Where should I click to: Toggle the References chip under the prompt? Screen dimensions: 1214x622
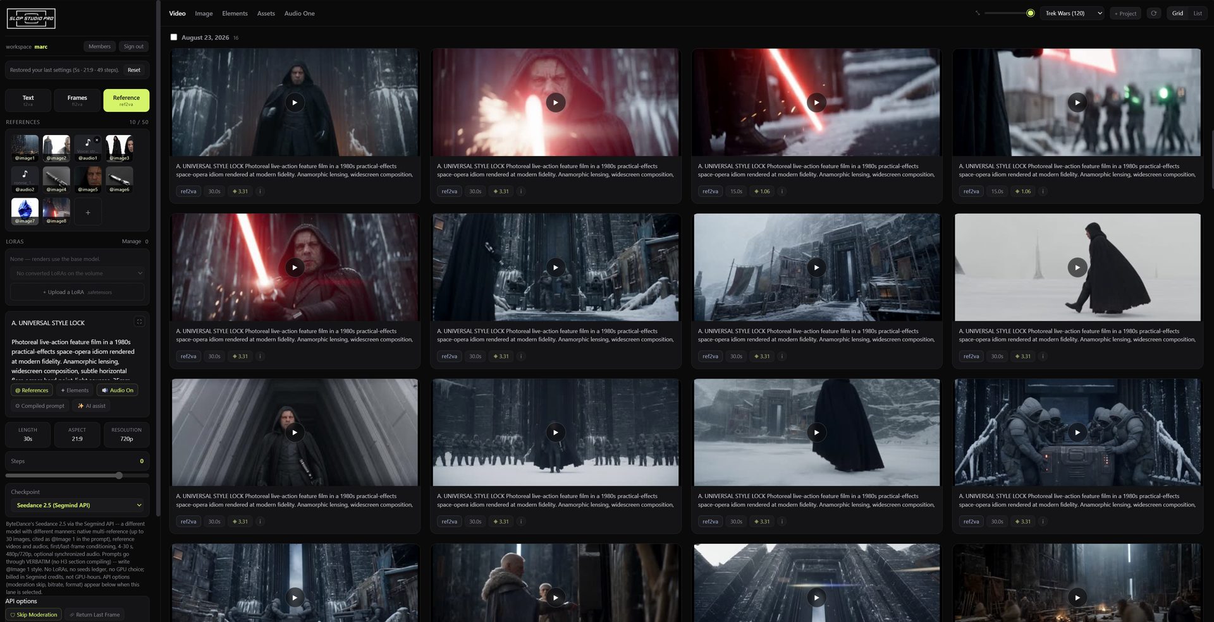pyautogui.click(x=32, y=390)
